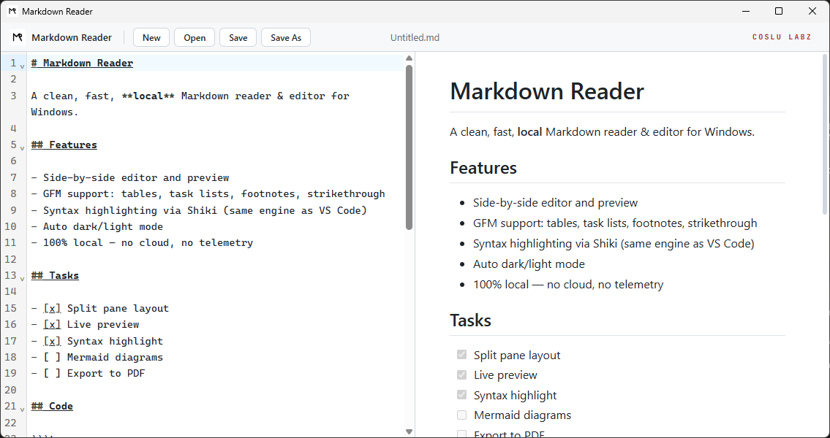The height and width of the screenshot is (438, 830).
Task: Click the Untitled.md file name
Action: [x=415, y=37]
